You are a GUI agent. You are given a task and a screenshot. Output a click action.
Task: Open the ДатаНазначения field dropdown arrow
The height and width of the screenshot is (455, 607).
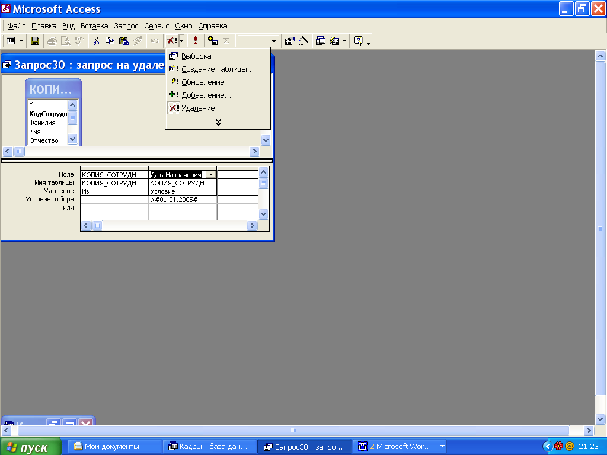point(210,175)
